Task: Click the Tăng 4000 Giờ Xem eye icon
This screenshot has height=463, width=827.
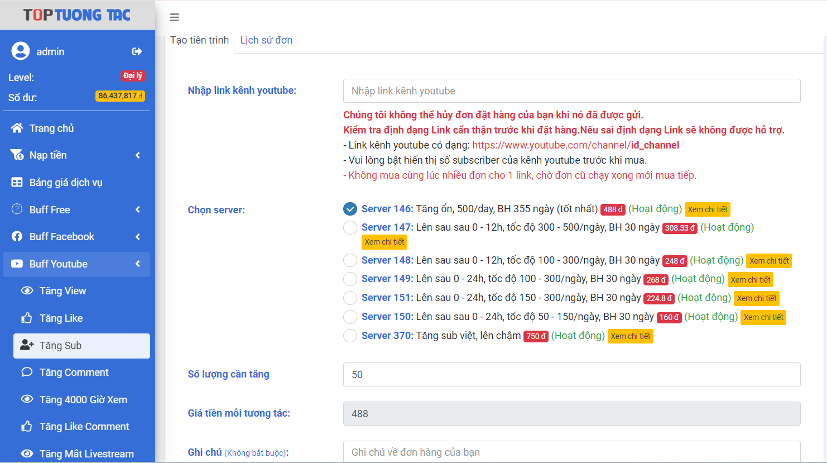Action: pyautogui.click(x=27, y=399)
